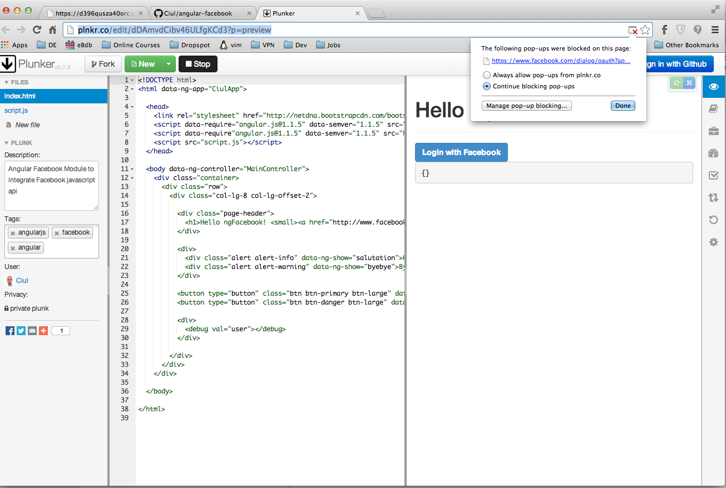This screenshot has height=488, width=726.
Task: Open the briefcase packages sidebar icon
Action: point(714,131)
